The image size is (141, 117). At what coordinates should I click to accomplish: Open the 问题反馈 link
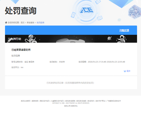tap(124, 30)
